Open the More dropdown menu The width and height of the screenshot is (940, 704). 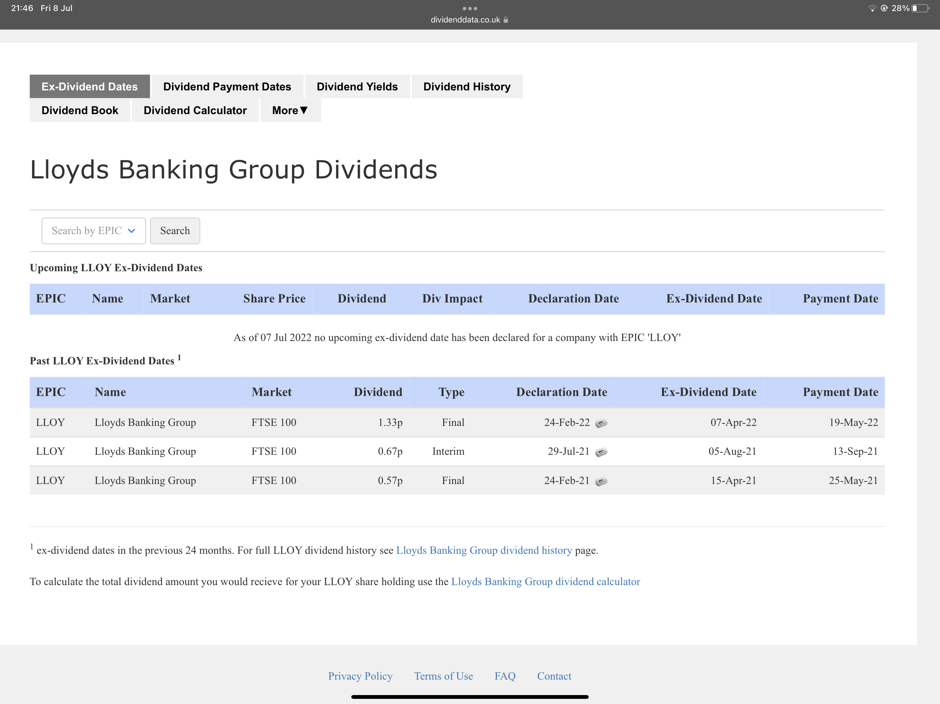coord(290,110)
